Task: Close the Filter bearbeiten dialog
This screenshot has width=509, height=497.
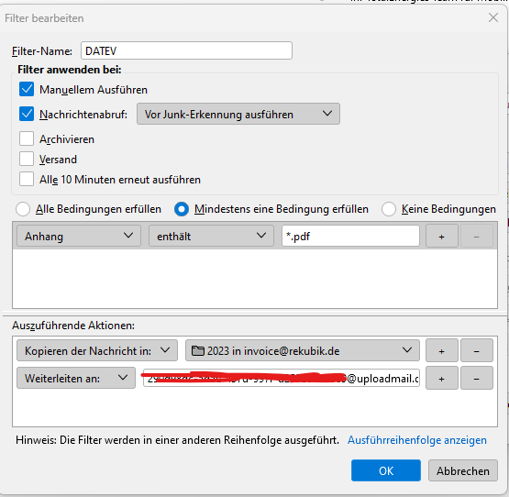Action: tap(493, 17)
